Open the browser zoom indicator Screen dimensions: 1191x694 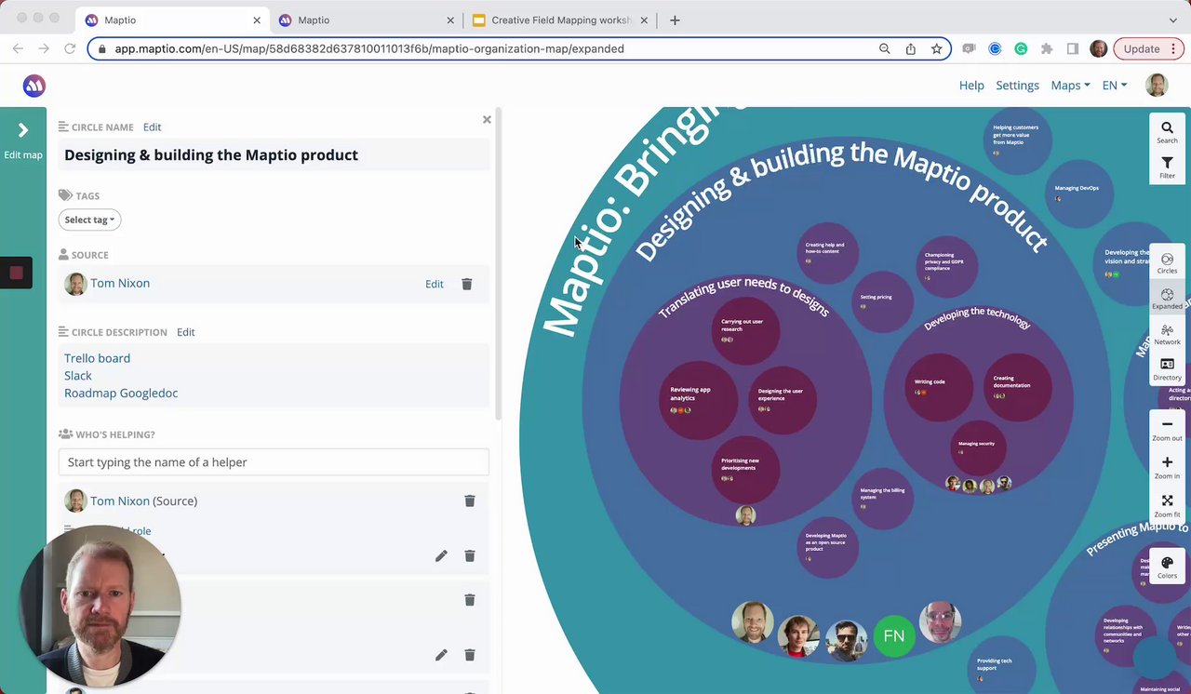(x=885, y=48)
